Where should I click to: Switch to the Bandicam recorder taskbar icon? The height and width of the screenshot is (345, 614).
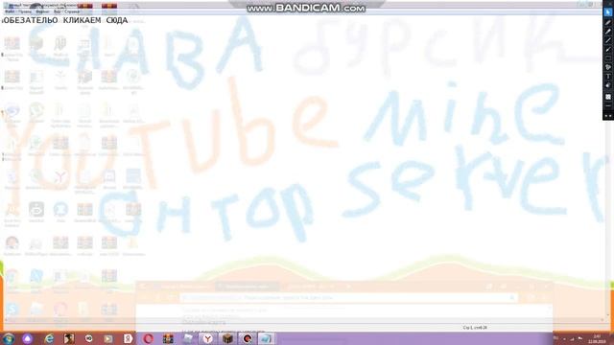tap(248, 338)
